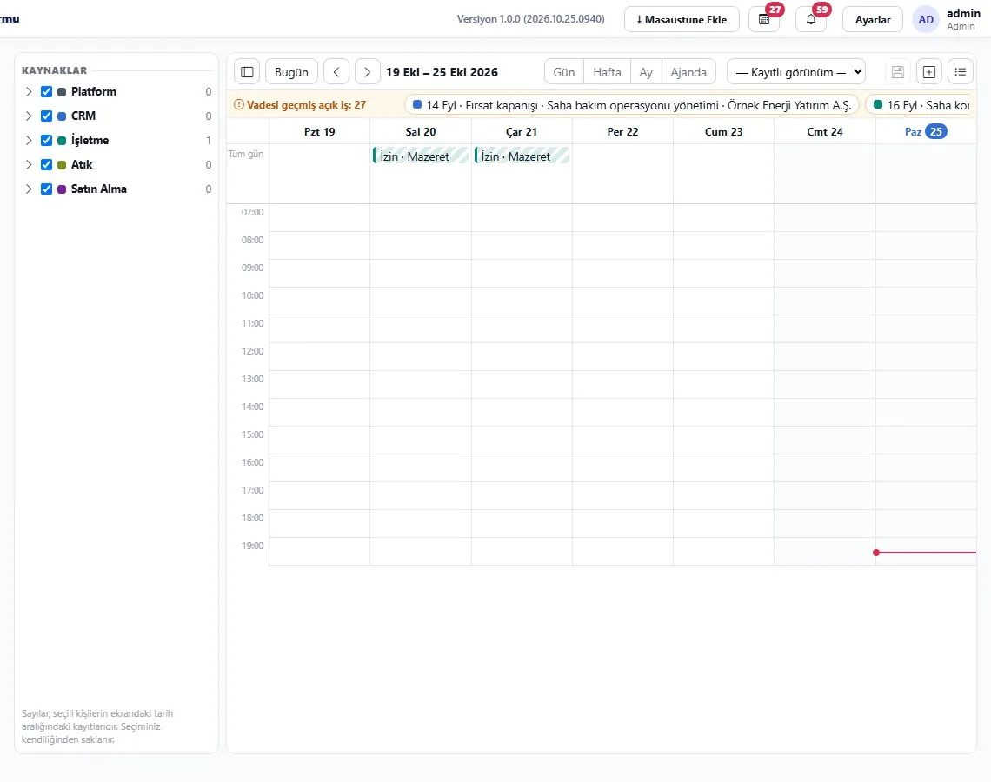Screen dimensions: 991x782
Task: Click Vadesi geçmiş açık iş: 27 text
Action: click(307, 105)
